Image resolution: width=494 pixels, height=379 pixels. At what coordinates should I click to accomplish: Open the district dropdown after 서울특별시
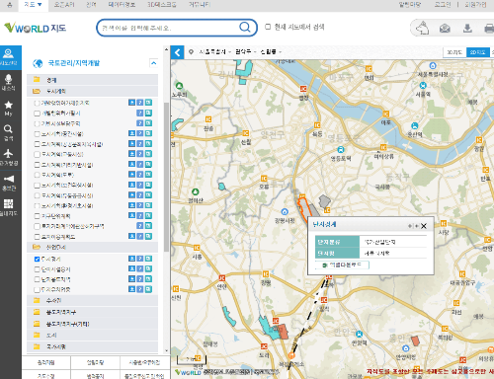245,52
